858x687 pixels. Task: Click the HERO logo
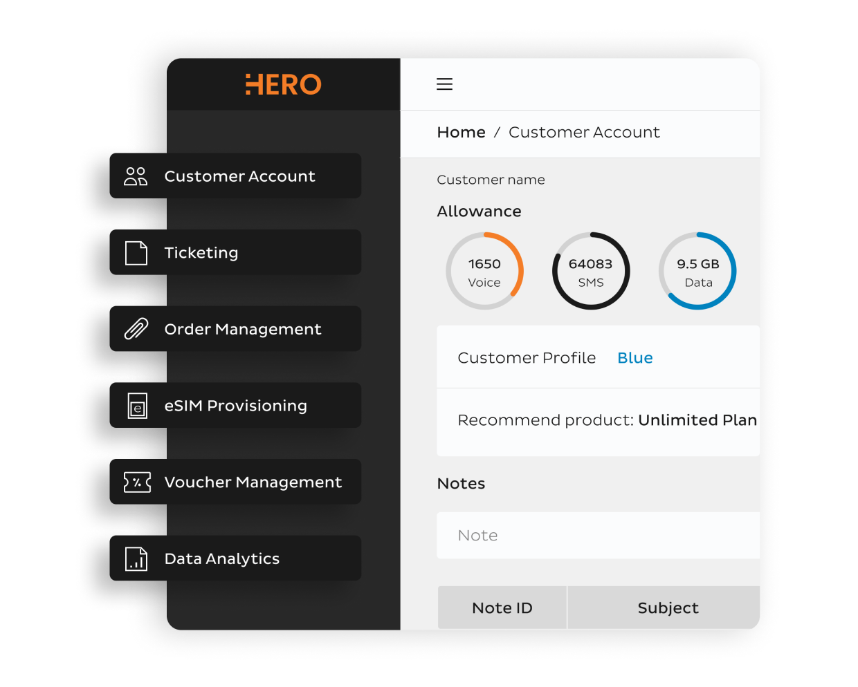pos(283,84)
